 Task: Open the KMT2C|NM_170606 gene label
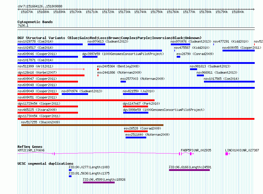pyautogui.click(x=31, y=150)
